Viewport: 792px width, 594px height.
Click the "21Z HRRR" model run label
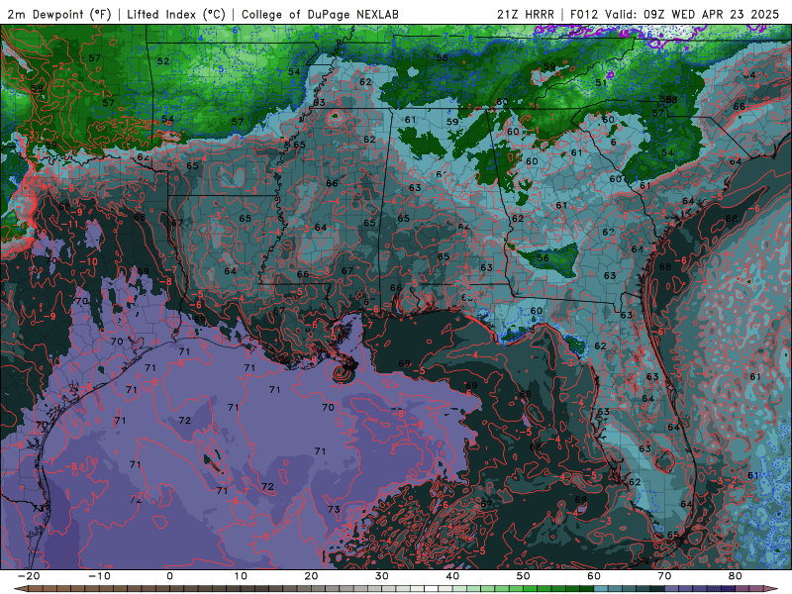tap(526, 14)
